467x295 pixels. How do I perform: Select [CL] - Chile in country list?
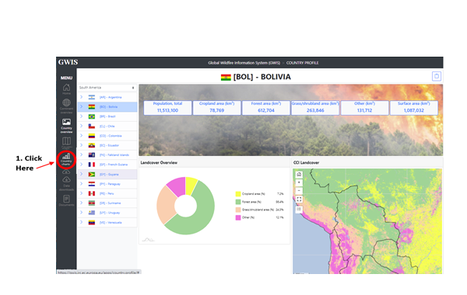click(107, 126)
